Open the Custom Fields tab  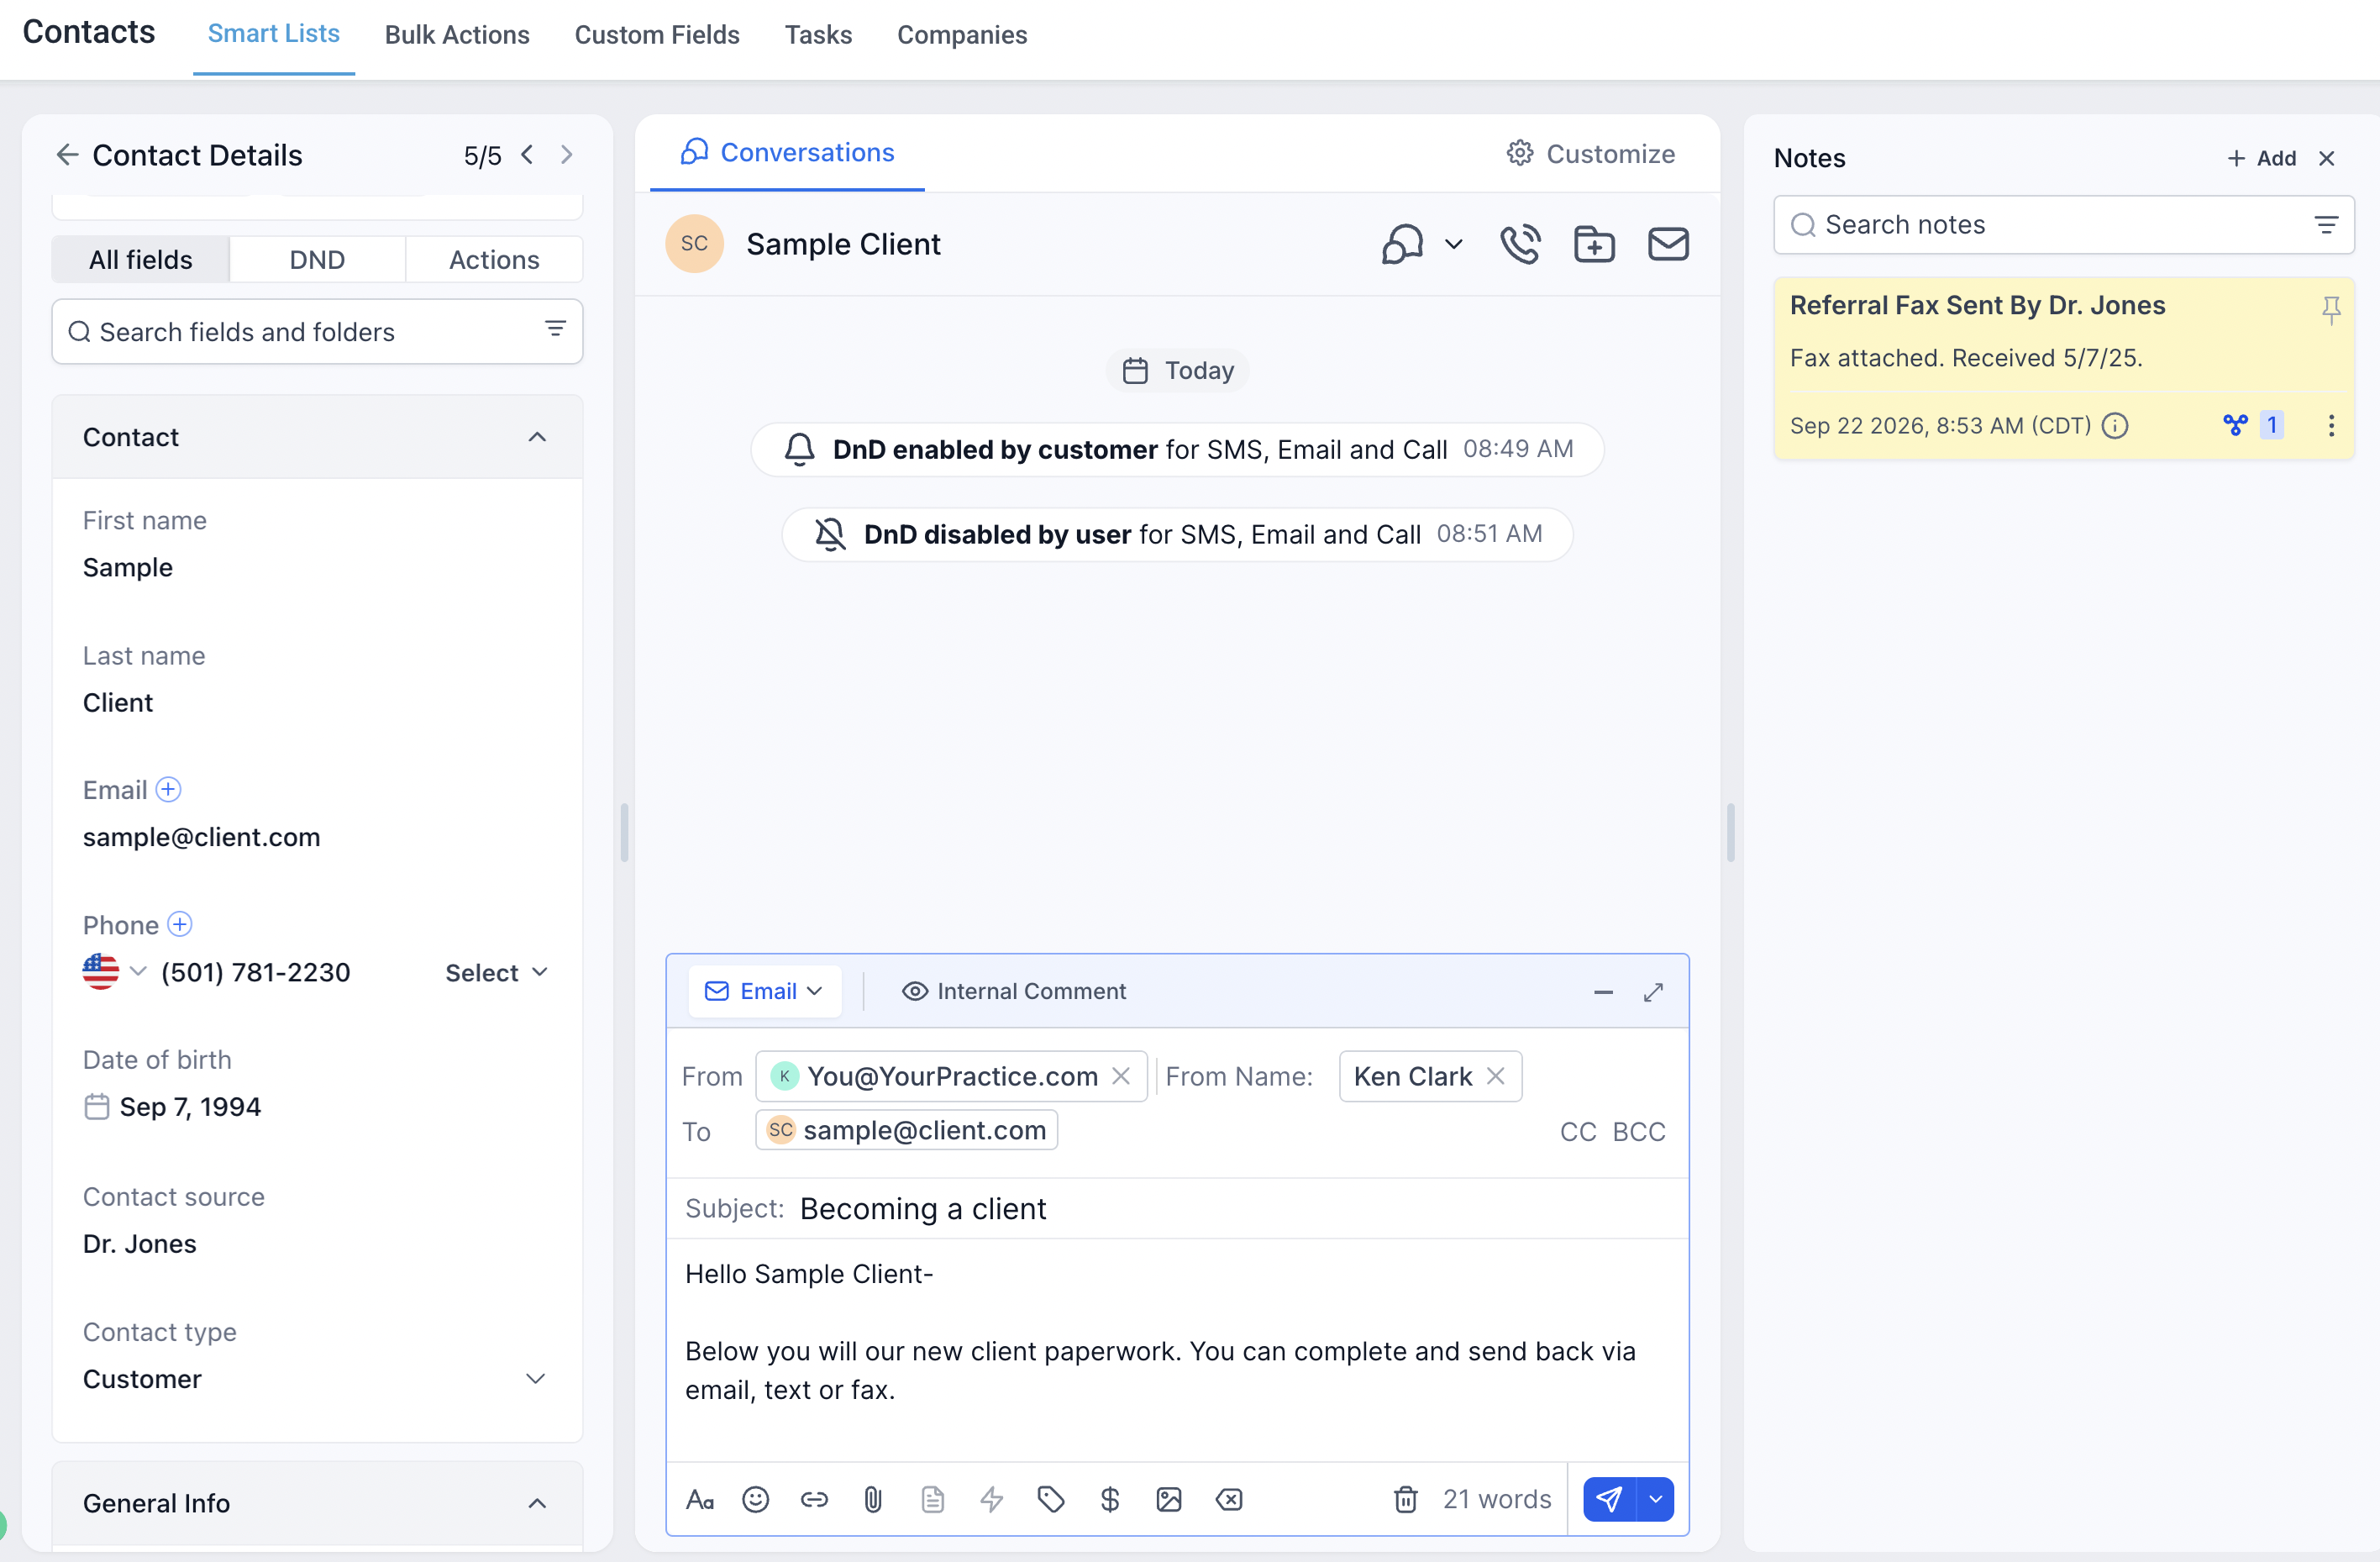[x=657, y=35]
